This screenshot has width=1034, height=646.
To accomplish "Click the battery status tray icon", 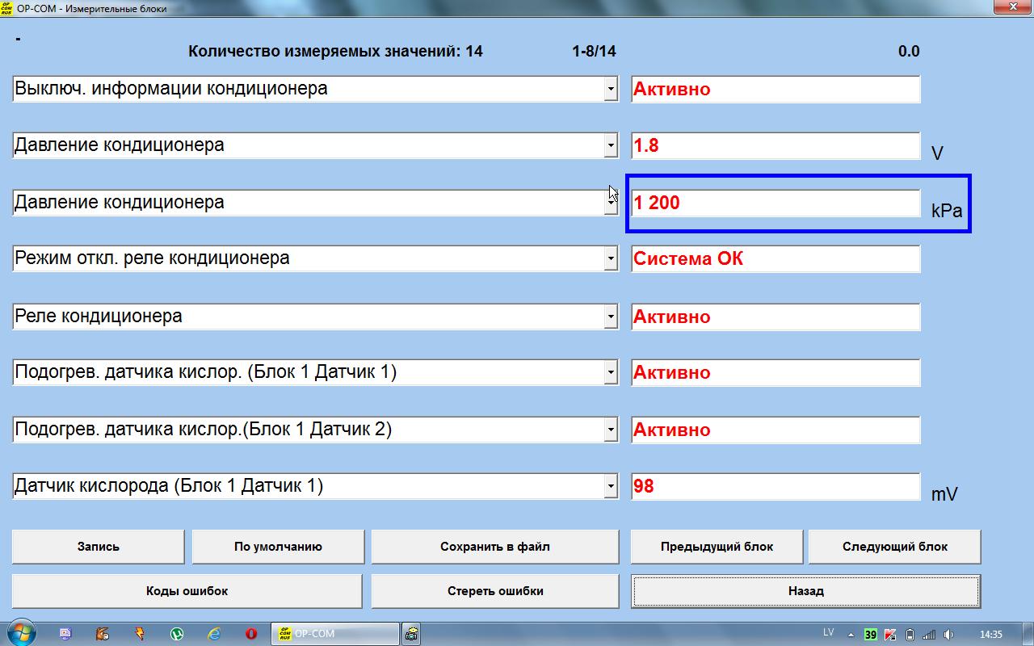I will click(x=910, y=635).
